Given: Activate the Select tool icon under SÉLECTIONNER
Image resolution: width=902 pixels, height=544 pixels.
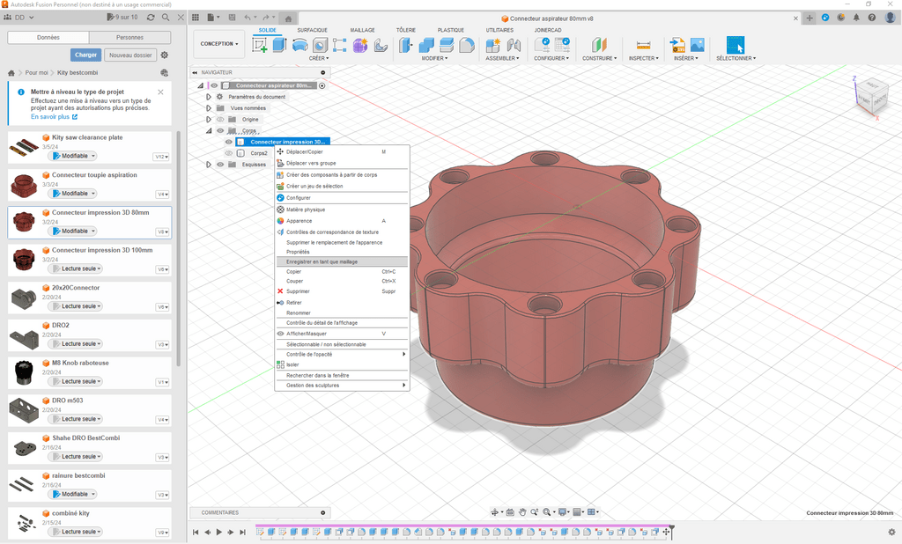Looking at the screenshot, I should click(735, 45).
